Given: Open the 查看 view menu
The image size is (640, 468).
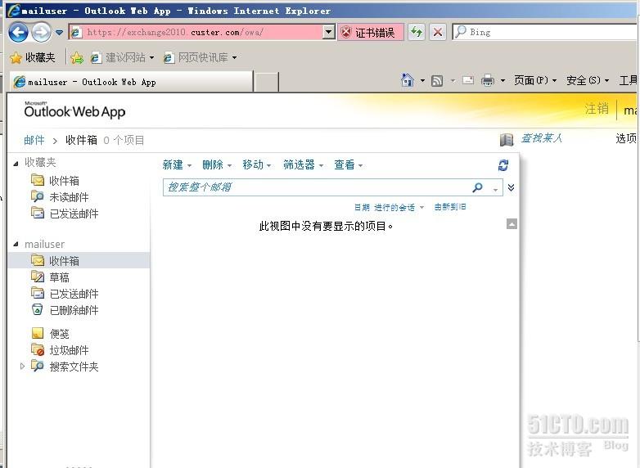Looking at the screenshot, I should tap(348, 164).
